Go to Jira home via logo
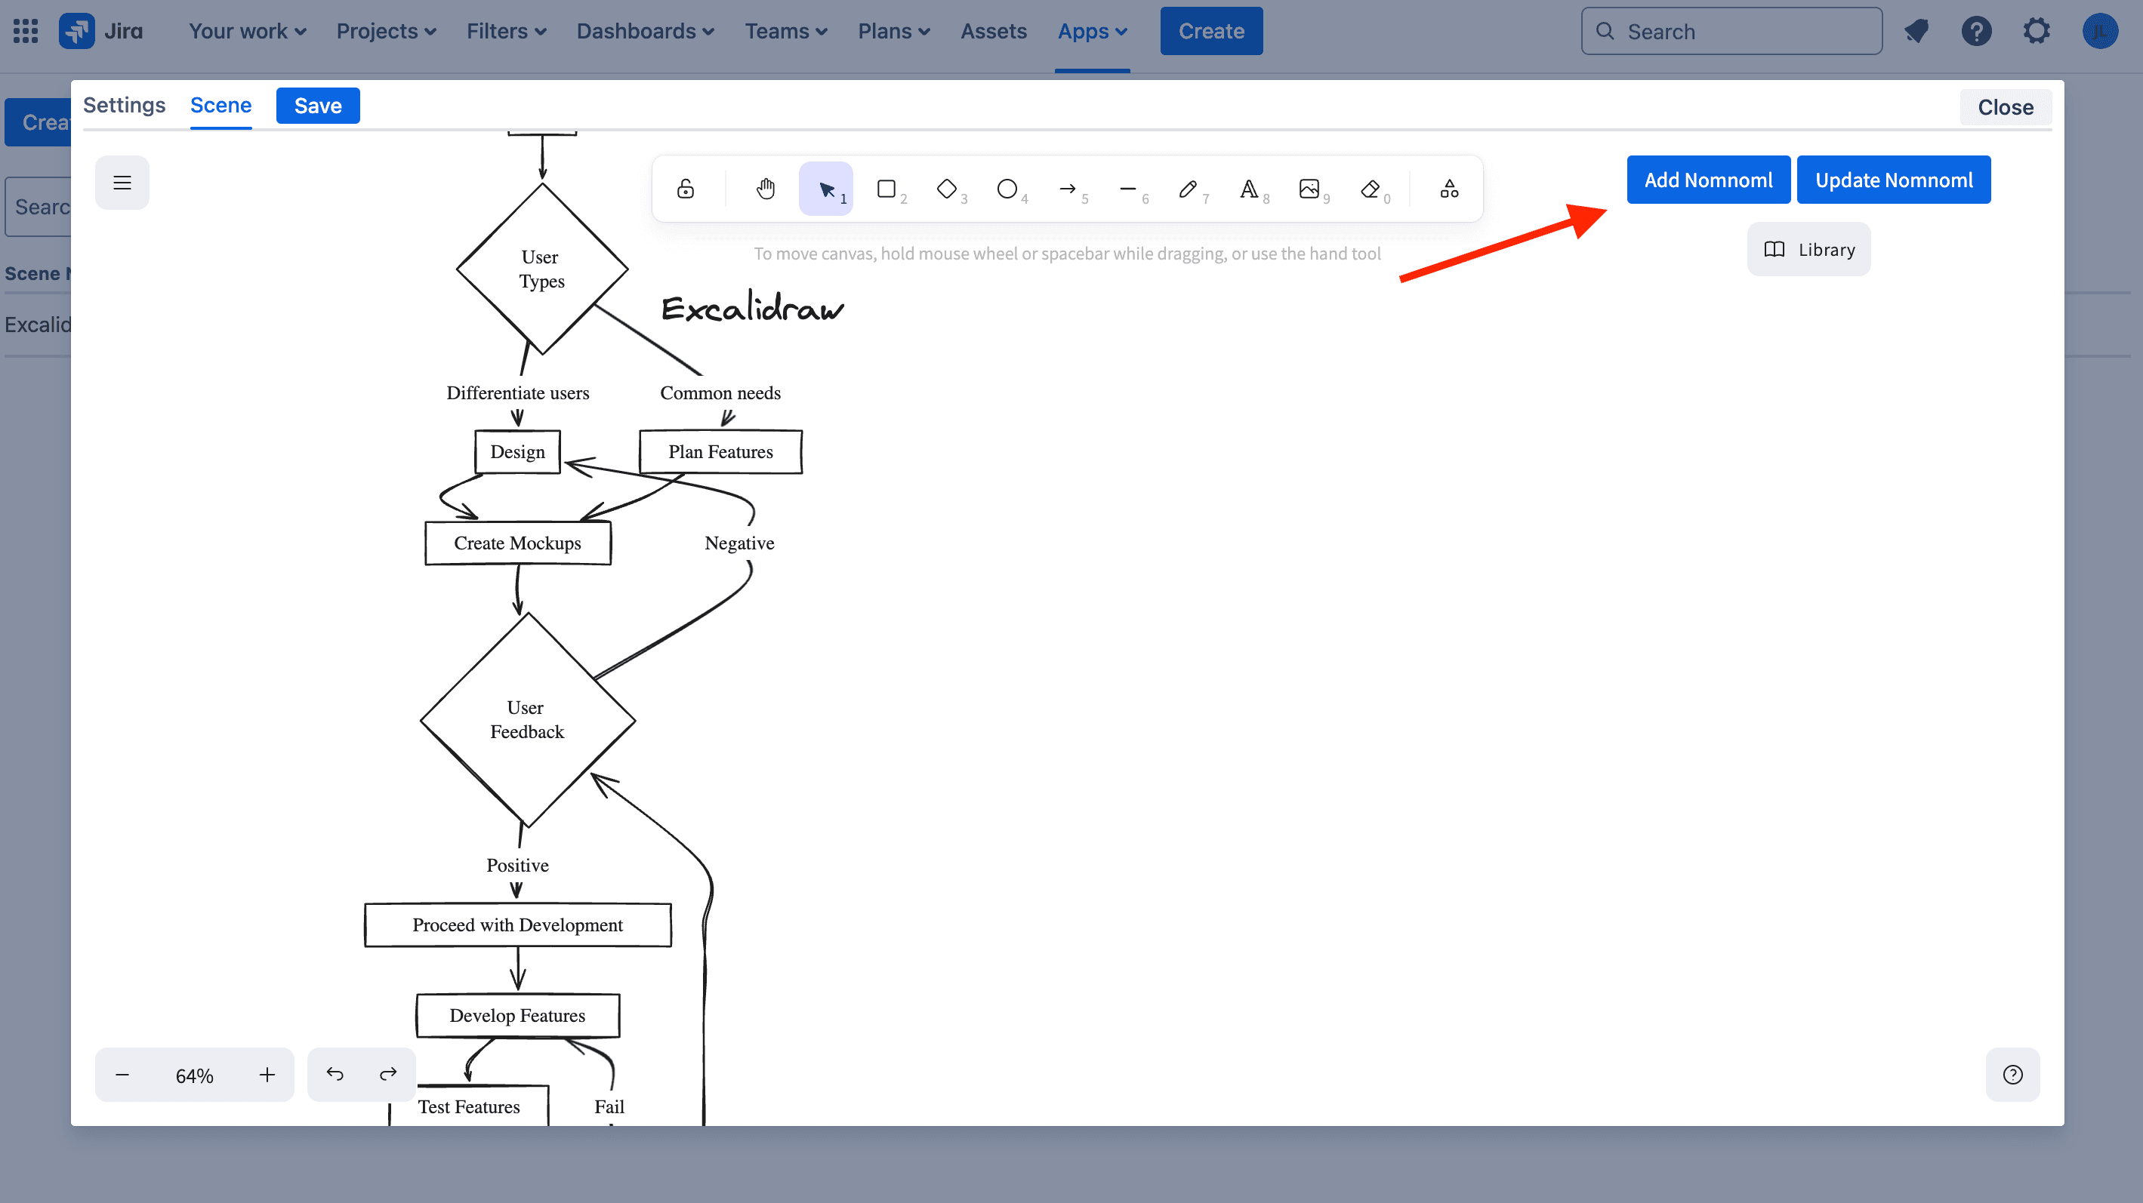Screen dimensions: 2143x1203 pyautogui.click(x=101, y=31)
